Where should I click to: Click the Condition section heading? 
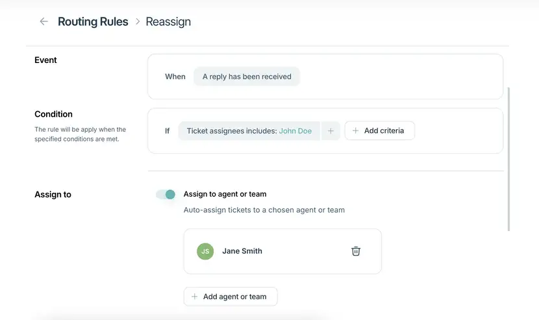[x=53, y=114]
